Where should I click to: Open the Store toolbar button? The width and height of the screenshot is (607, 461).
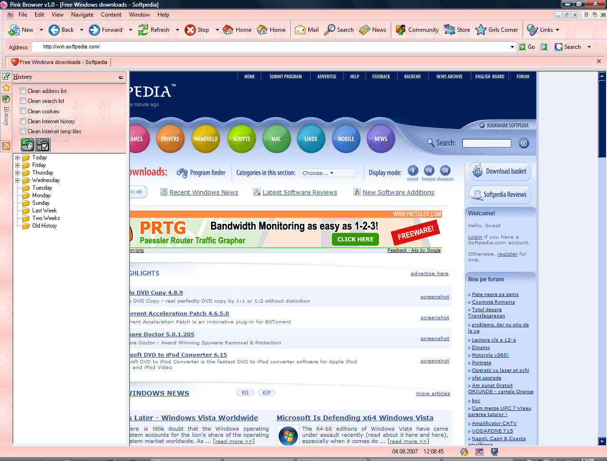click(x=457, y=30)
